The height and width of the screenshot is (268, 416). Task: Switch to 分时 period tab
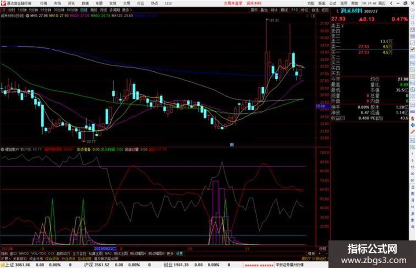coord(11,10)
